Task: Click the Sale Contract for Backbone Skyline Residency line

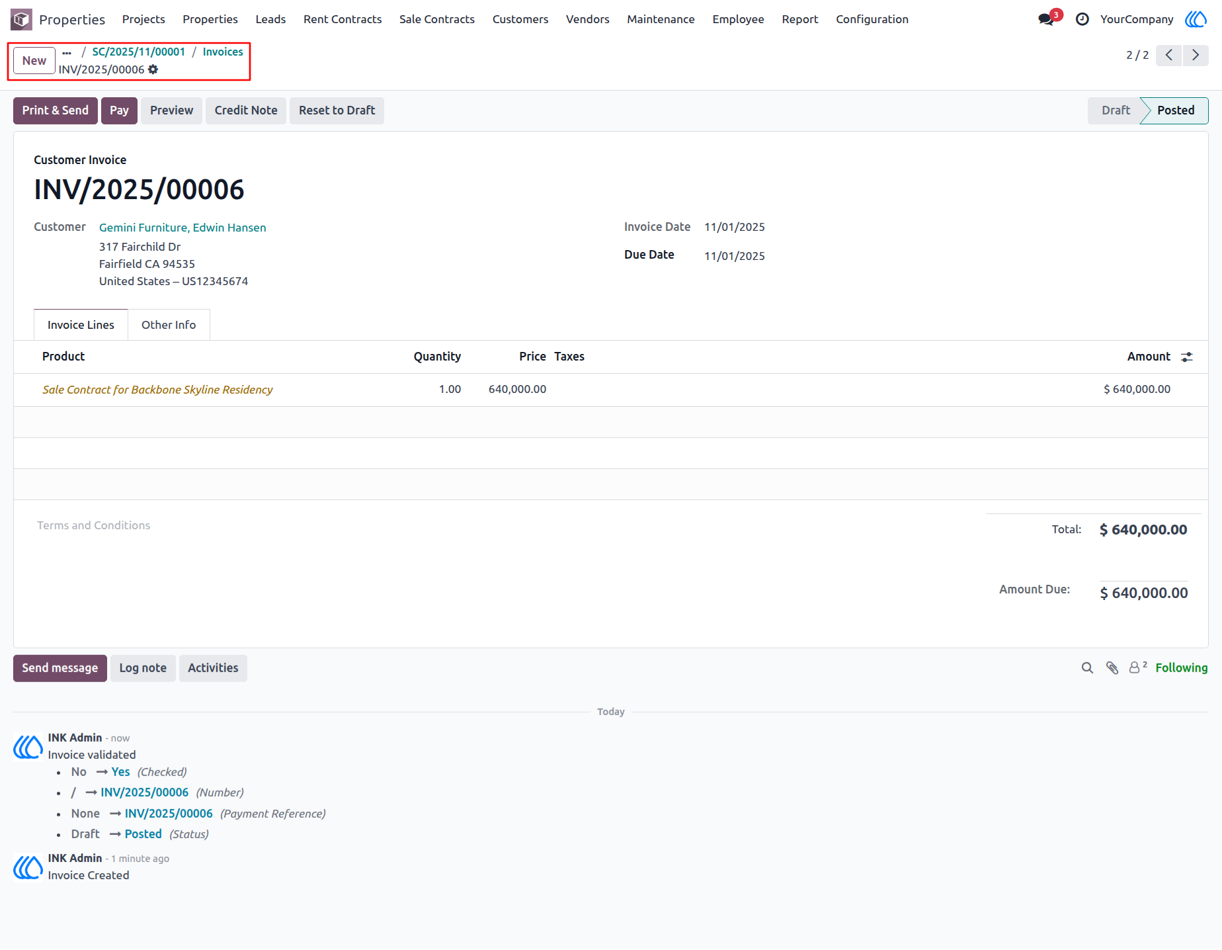Action: click(x=157, y=390)
